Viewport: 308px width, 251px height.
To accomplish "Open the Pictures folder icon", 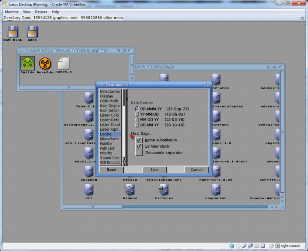I will tap(164, 190).
